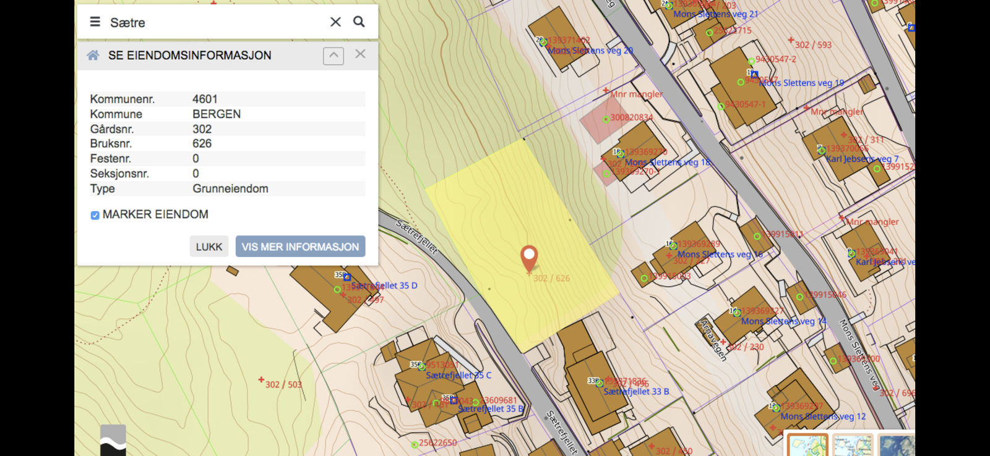Collapse the SE EIENDOMSINFORMASJON panel with the chevron
990x456 pixels.
coord(334,56)
